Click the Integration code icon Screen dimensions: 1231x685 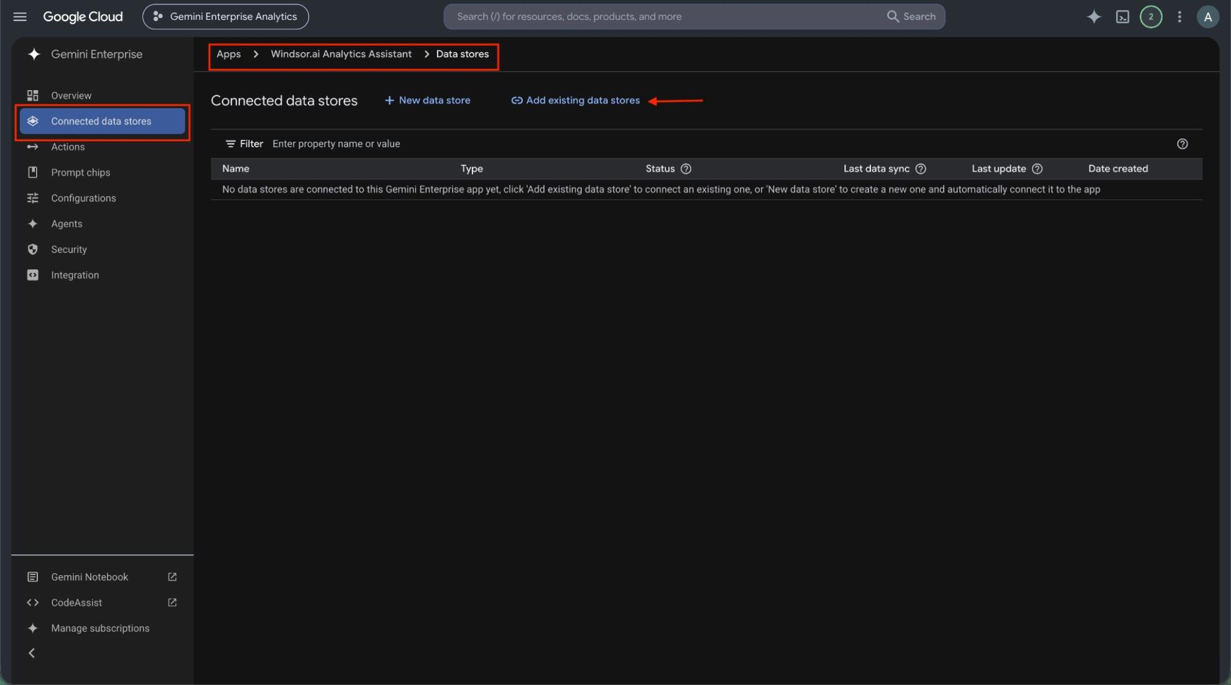33,275
